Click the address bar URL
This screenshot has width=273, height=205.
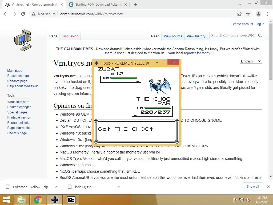click(91, 14)
